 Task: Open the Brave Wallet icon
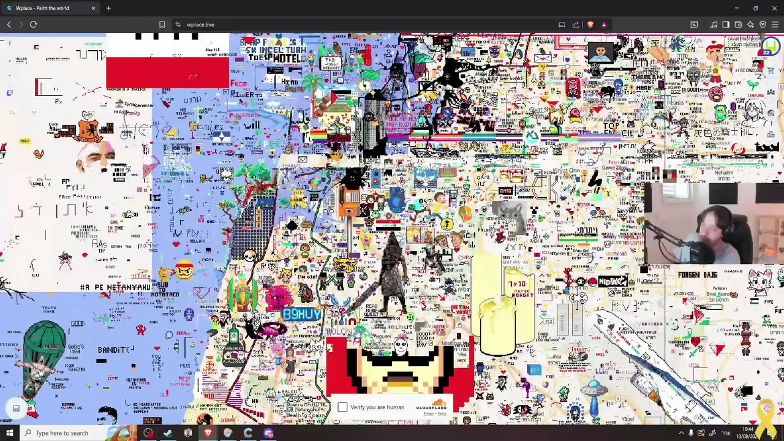pos(738,24)
